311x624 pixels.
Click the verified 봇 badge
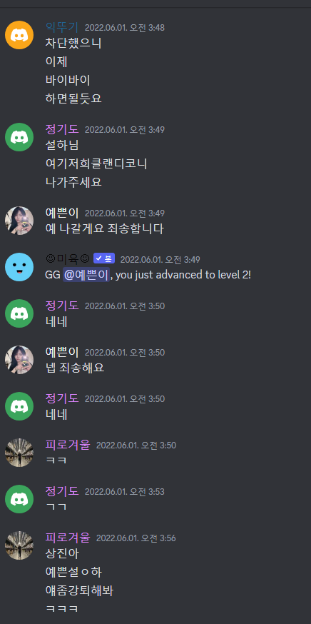pyautogui.click(x=104, y=258)
